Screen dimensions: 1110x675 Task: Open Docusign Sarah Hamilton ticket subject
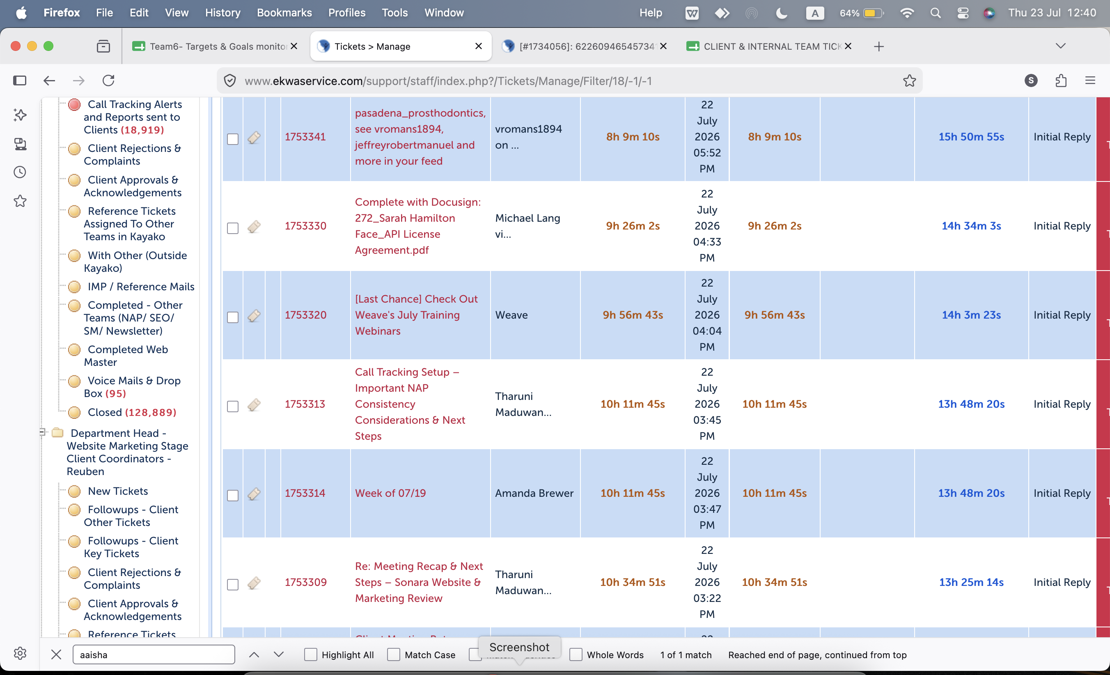pyautogui.click(x=417, y=226)
